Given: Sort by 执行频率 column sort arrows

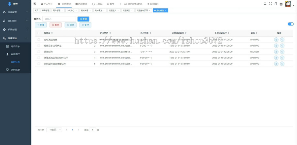Looking at the screenshot, I should click(150, 33).
